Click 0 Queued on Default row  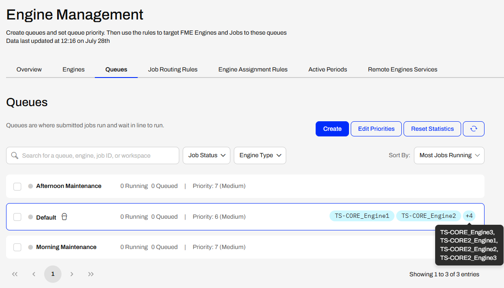coord(164,217)
